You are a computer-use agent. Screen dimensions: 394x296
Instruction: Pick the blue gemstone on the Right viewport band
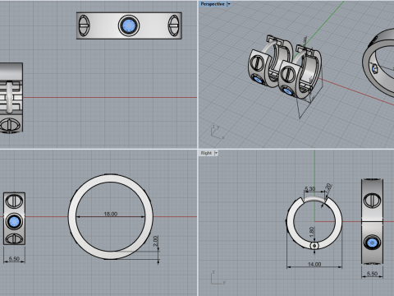tap(372, 243)
